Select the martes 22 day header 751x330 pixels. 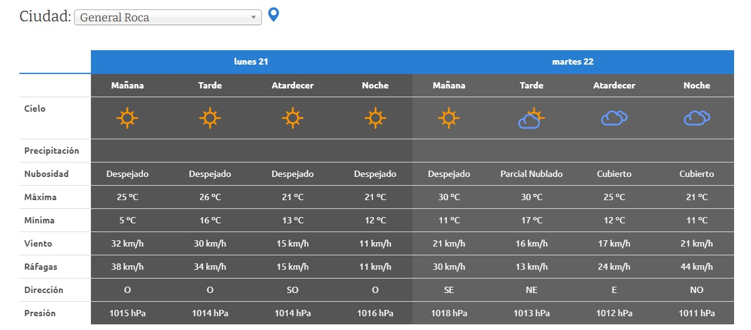click(572, 62)
